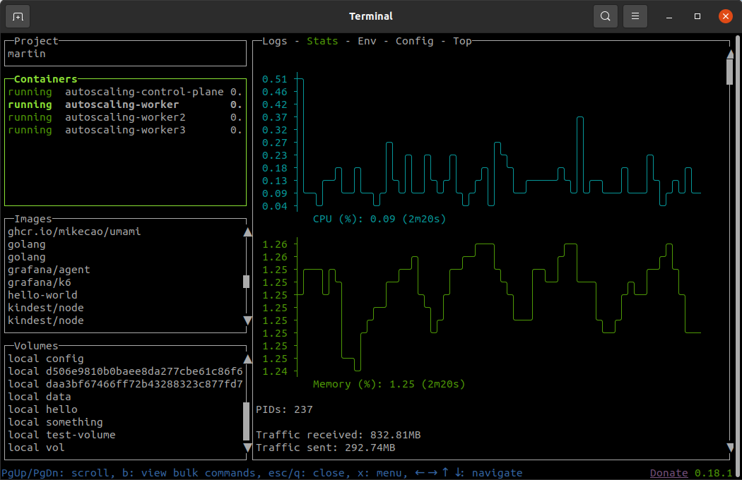The width and height of the screenshot is (742, 480).
Task: Switch to the Logs tab
Action: (275, 41)
